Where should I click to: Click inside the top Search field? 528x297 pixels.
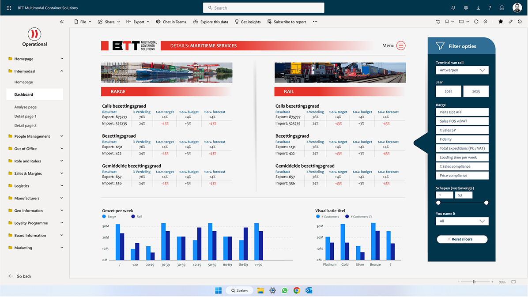pyautogui.click(x=263, y=8)
